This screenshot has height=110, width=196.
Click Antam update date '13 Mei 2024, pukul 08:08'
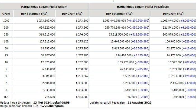click(x=51, y=103)
